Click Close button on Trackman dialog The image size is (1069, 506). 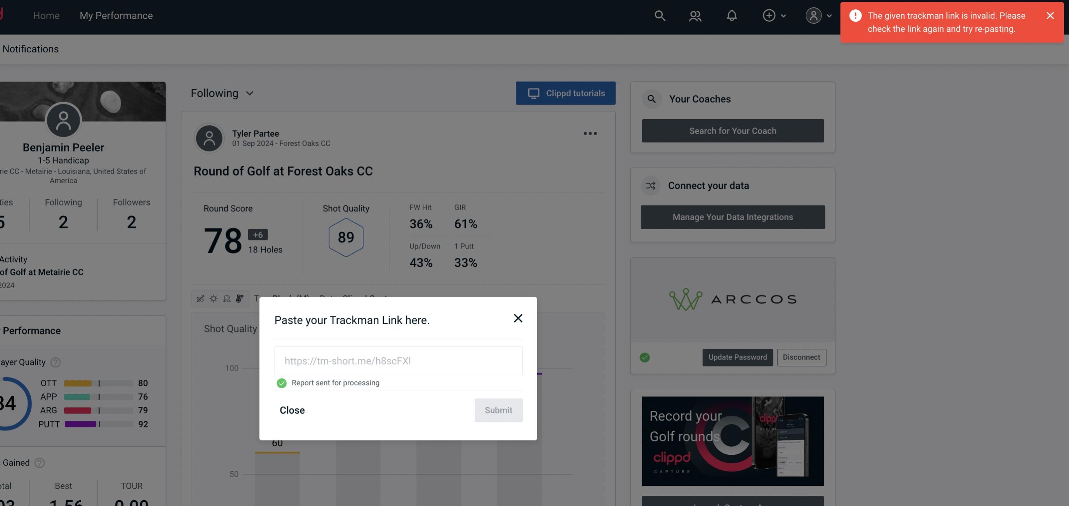(292, 410)
